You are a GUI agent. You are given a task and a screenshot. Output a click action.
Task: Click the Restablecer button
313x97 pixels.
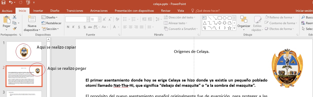click(x=51, y=23)
